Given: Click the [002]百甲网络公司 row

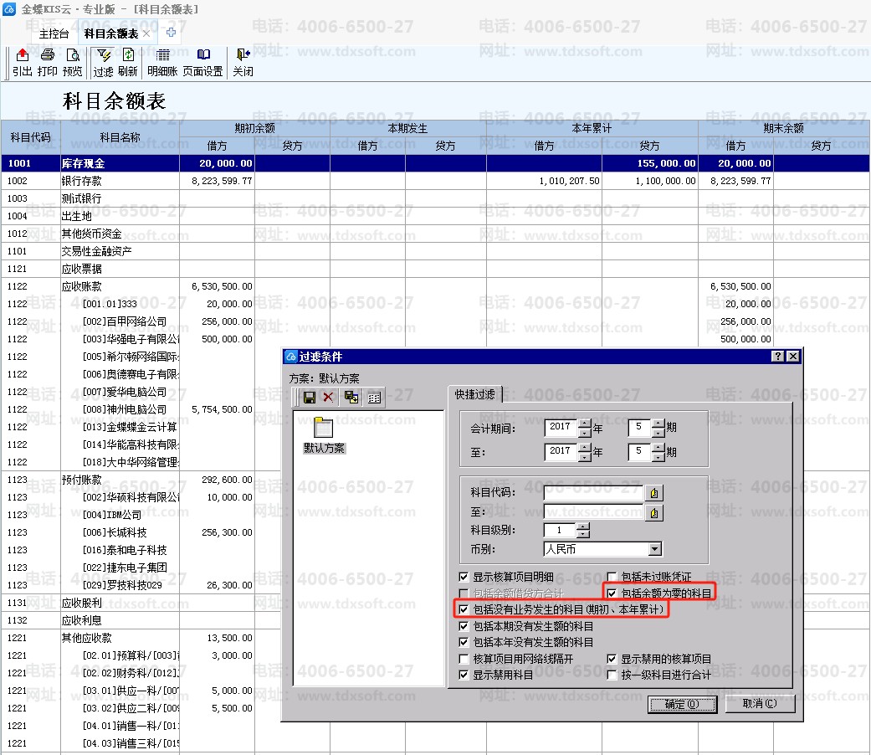Looking at the screenshot, I should coord(435,321).
